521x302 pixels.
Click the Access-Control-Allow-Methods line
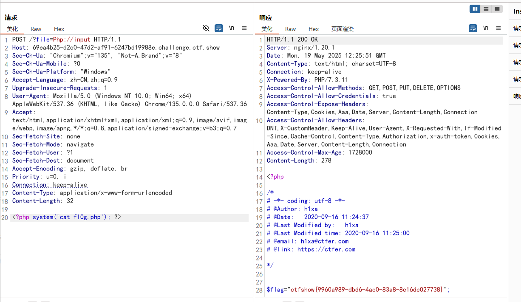[364, 88]
